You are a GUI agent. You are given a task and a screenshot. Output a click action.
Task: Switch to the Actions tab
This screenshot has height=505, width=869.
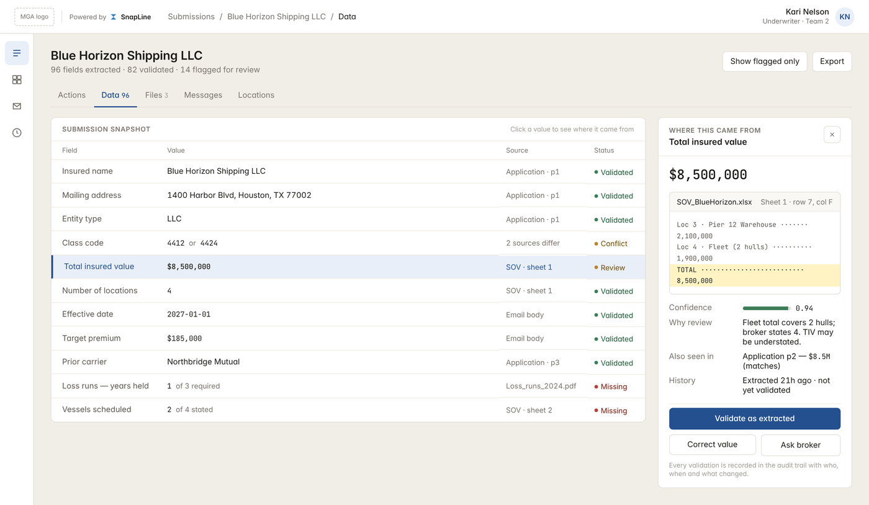tap(71, 95)
